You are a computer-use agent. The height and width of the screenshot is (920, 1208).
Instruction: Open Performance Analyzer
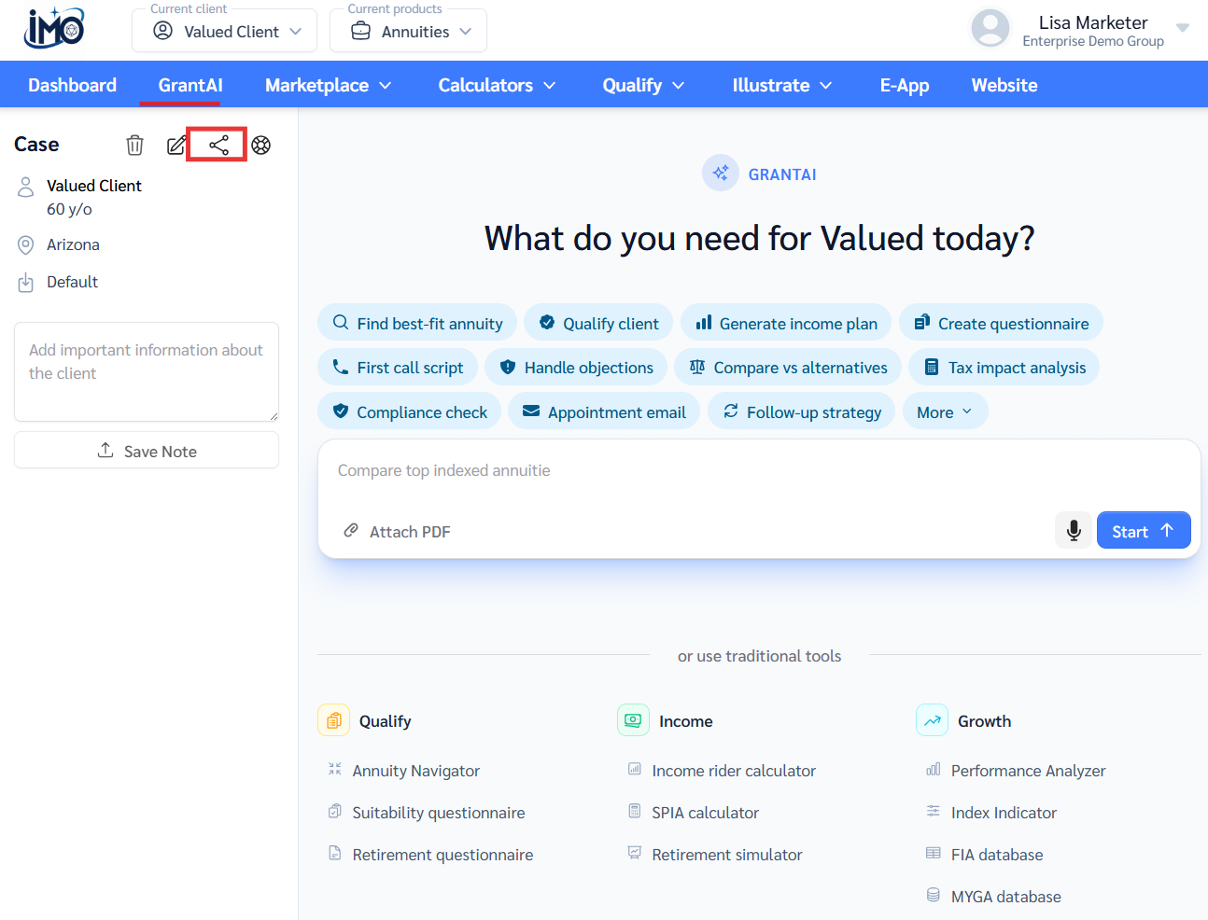point(1028,771)
